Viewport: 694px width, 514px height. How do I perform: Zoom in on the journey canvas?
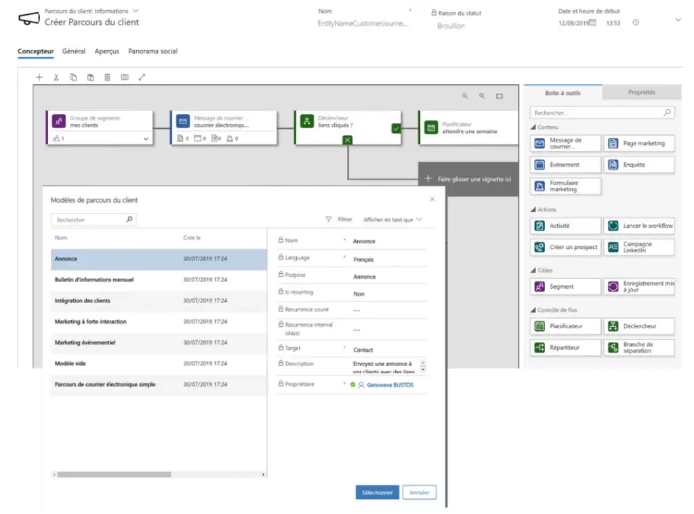click(x=482, y=96)
